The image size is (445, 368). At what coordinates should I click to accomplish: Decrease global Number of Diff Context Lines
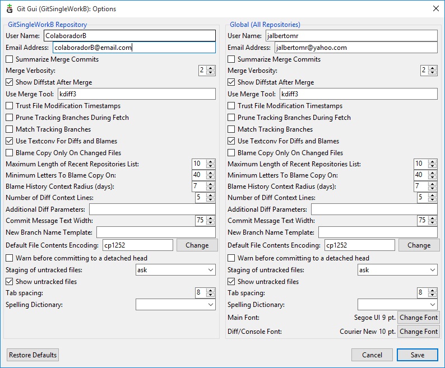point(433,199)
